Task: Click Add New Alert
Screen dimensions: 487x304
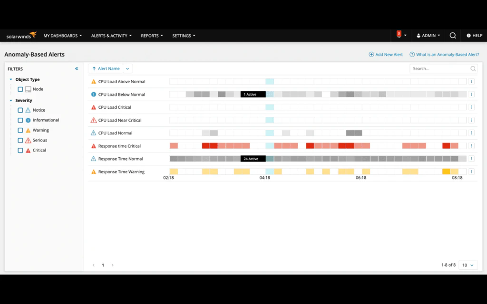Action: (x=385, y=54)
